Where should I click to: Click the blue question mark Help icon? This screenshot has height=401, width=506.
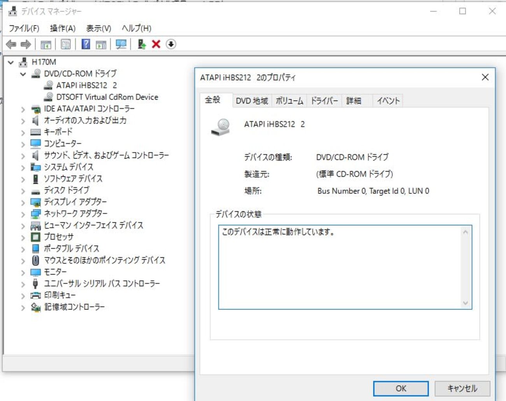(86, 44)
